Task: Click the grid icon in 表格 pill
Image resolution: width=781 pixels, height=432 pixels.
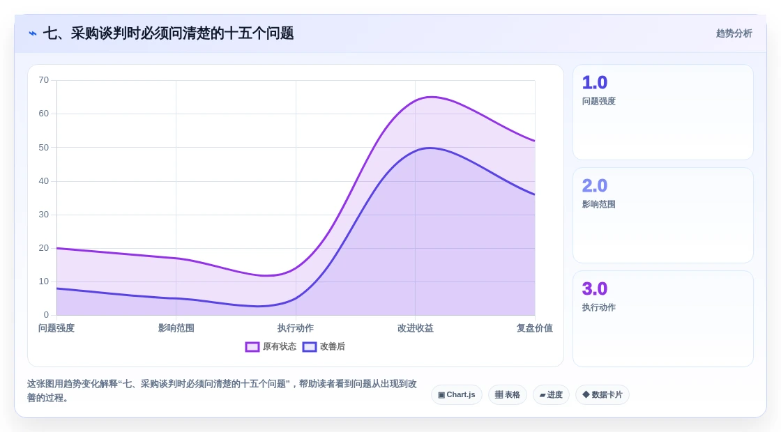Action: (499, 394)
